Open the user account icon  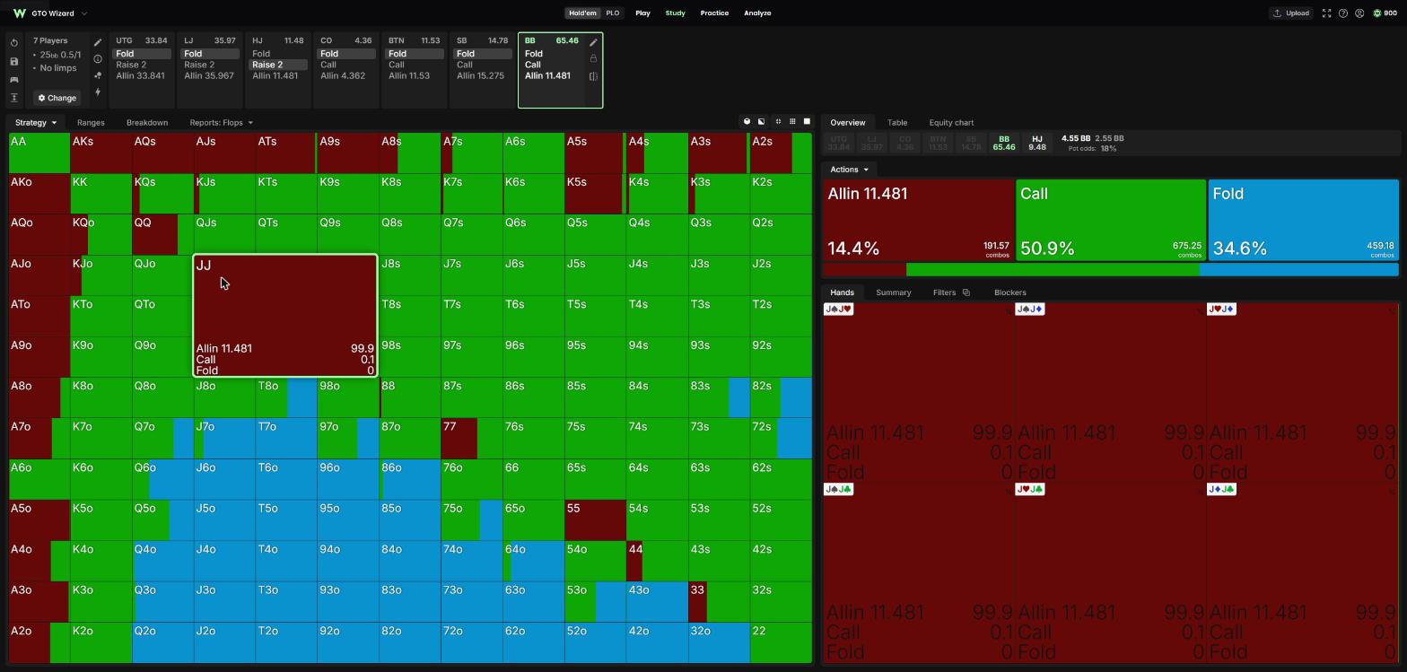click(1359, 13)
